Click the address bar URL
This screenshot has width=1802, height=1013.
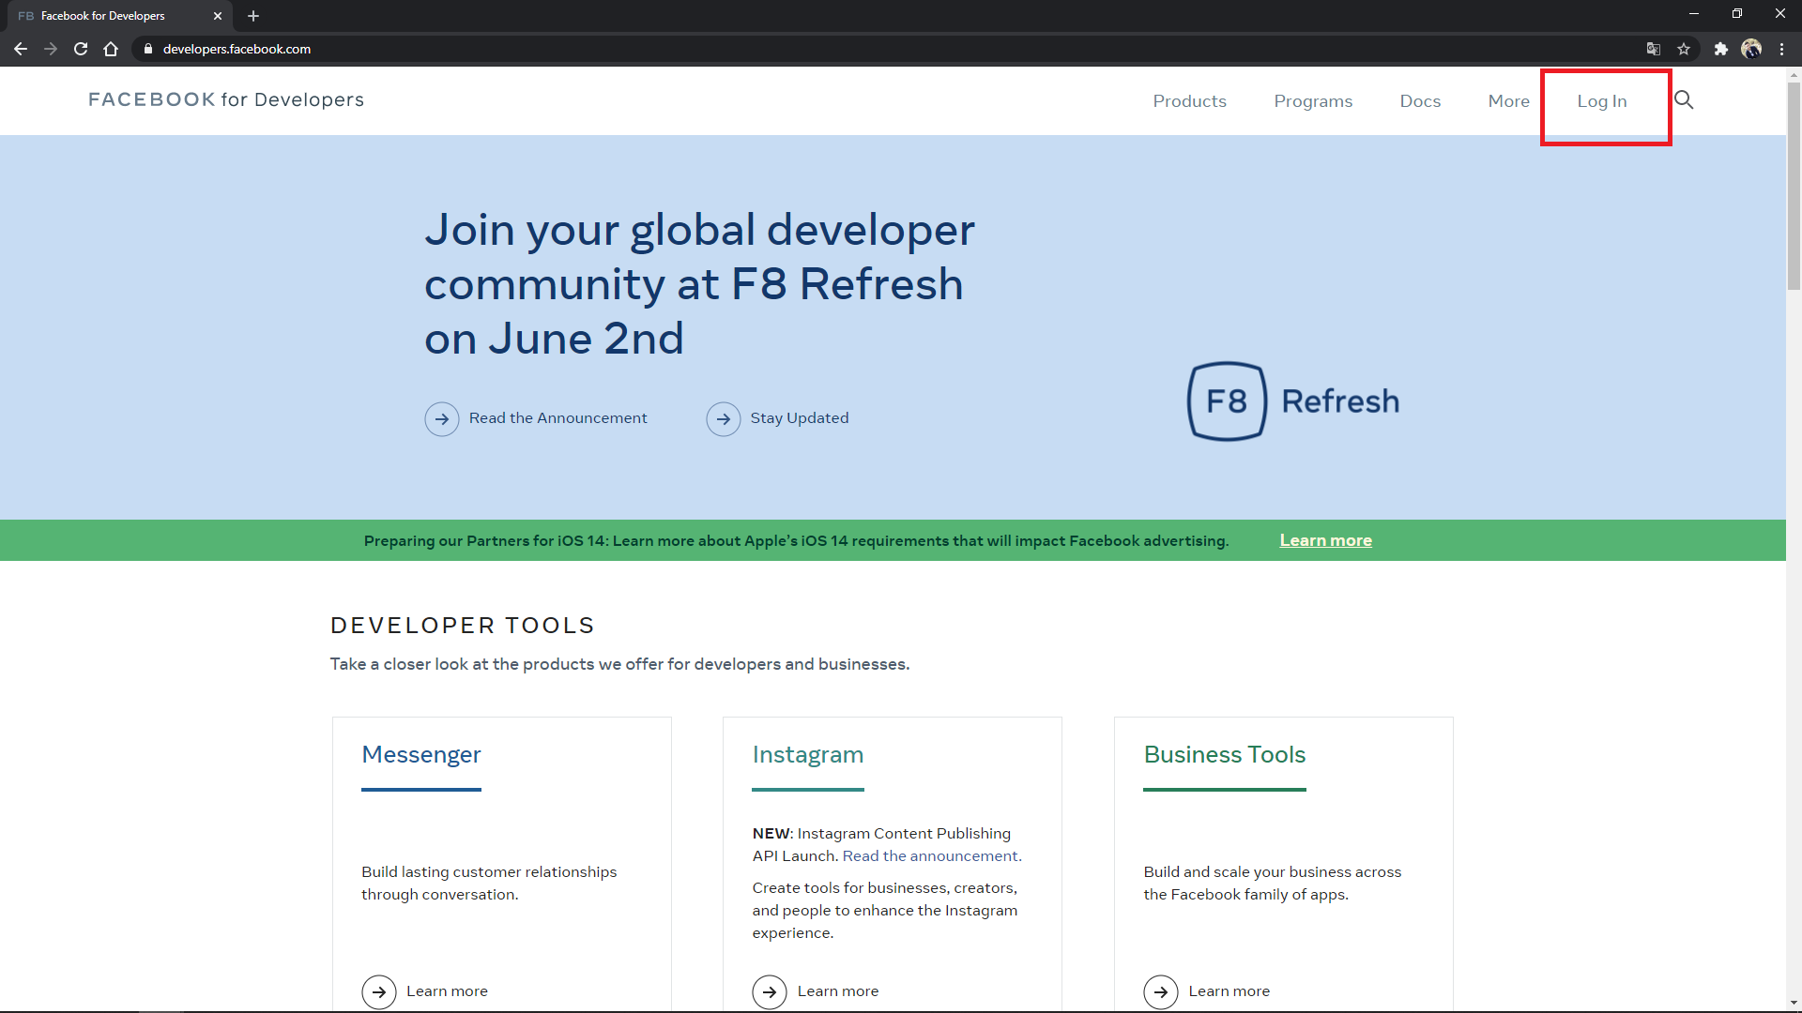point(237,49)
